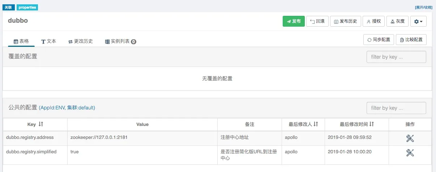Focus the filter field under 公共的配置
This screenshot has width=436, height=172.
tap(396, 108)
